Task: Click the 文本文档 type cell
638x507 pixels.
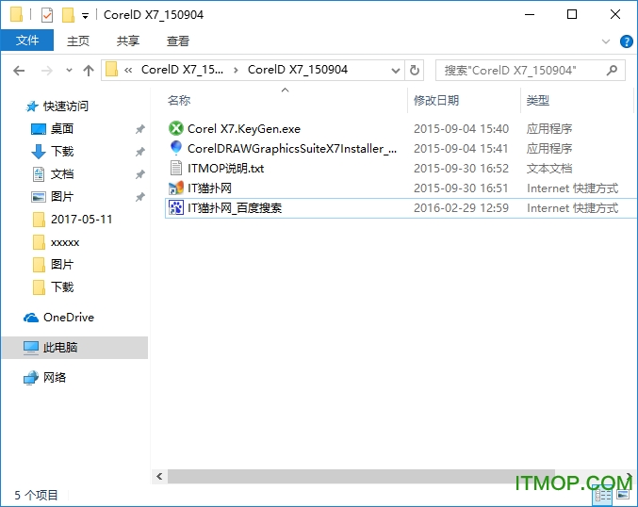Action: (549, 169)
